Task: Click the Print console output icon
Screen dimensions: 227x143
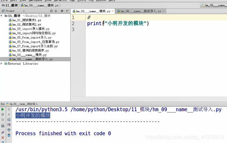Action: [x=9, y=130]
